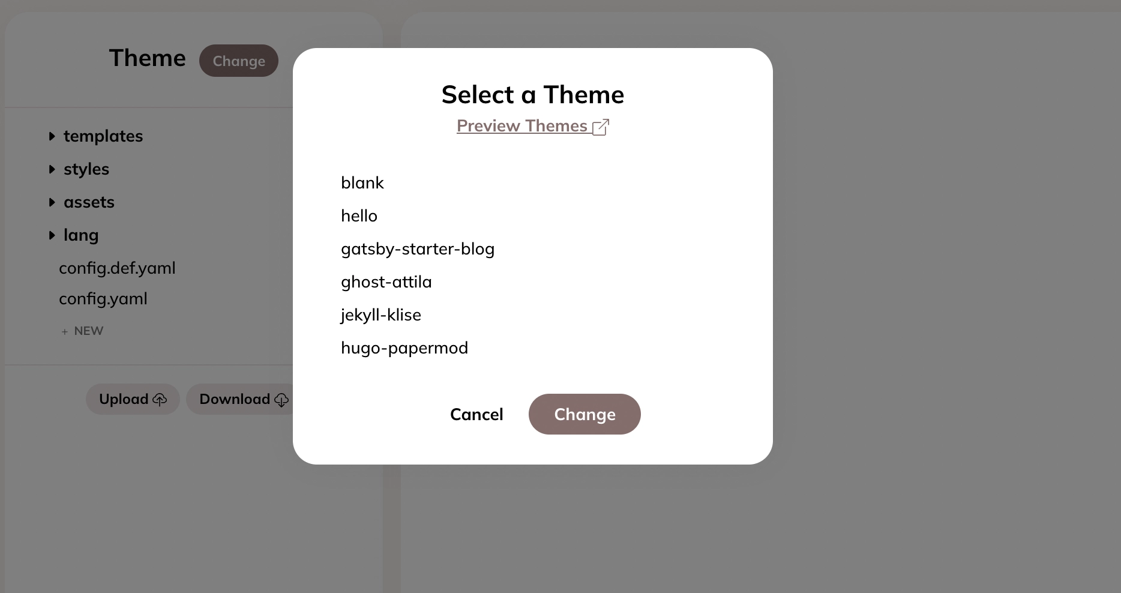Open config.yaml file in sidebar
This screenshot has height=593, width=1121.
coord(103,298)
